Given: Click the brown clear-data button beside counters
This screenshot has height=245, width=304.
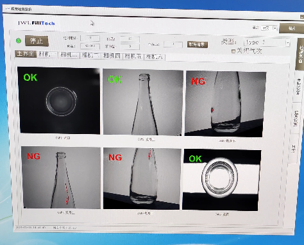Looking at the screenshot, I should [x=197, y=44].
